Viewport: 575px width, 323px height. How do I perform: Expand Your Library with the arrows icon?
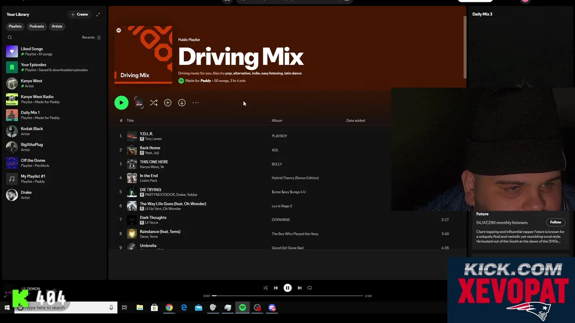[x=98, y=14]
